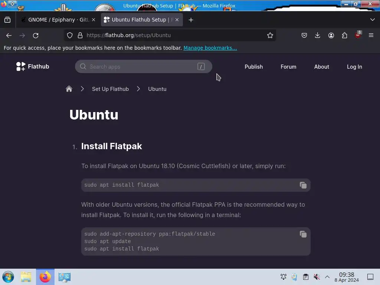Screen dimensions: 380x285
Task: Go to home via breadcrumb house icon
Action: (x=69, y=89)
